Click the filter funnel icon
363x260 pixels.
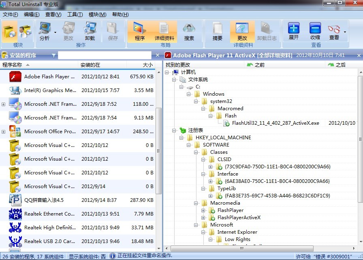coord(54,55)
